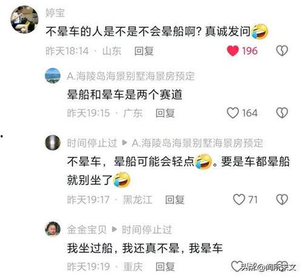Open A.海陵岛海景别墅 profile avatar
Viewport: 303px width, 278px height.
[x=53, y=76]
